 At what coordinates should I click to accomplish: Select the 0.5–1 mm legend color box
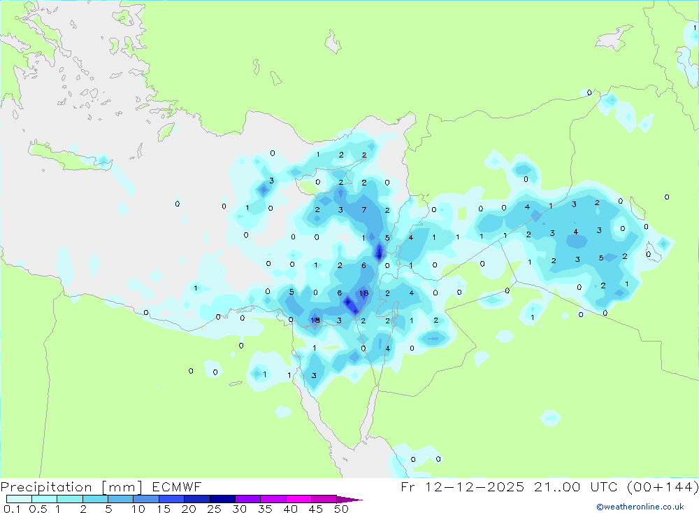tap(45, 499)
